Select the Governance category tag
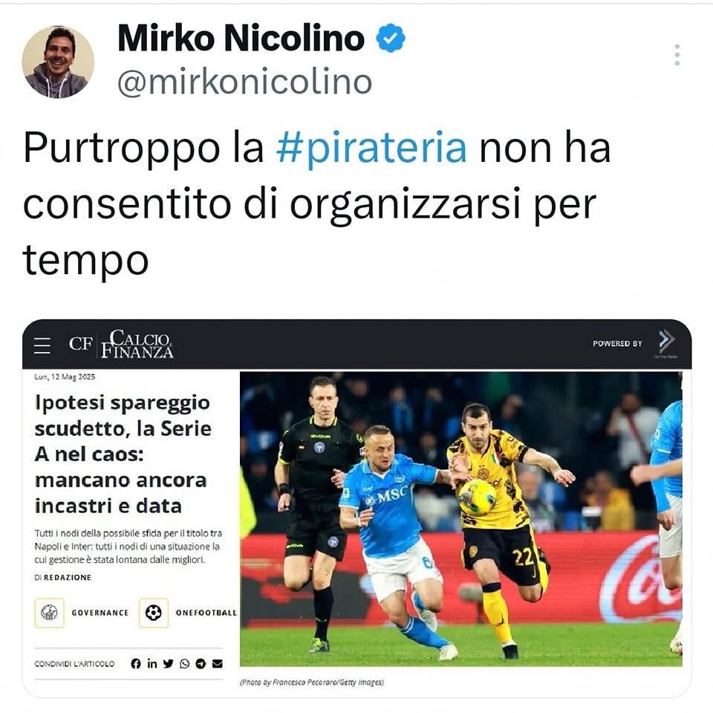This screenshot has width=713, height=713. click(82, 613)
